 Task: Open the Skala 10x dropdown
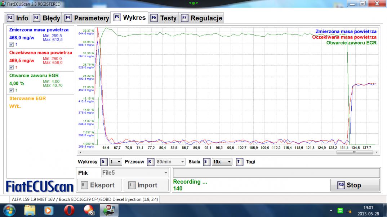point(222,162)
